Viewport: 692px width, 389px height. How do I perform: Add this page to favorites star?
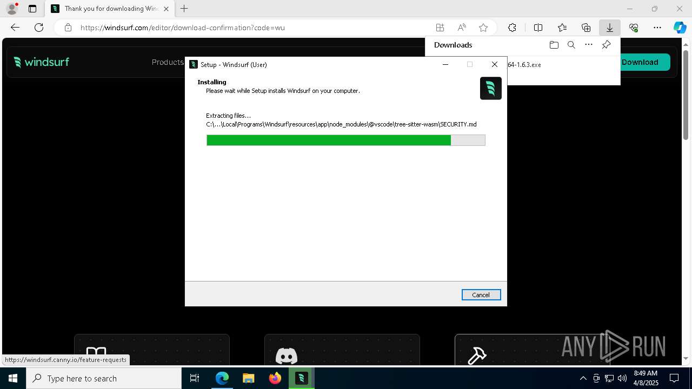click(x=483, y=28)
